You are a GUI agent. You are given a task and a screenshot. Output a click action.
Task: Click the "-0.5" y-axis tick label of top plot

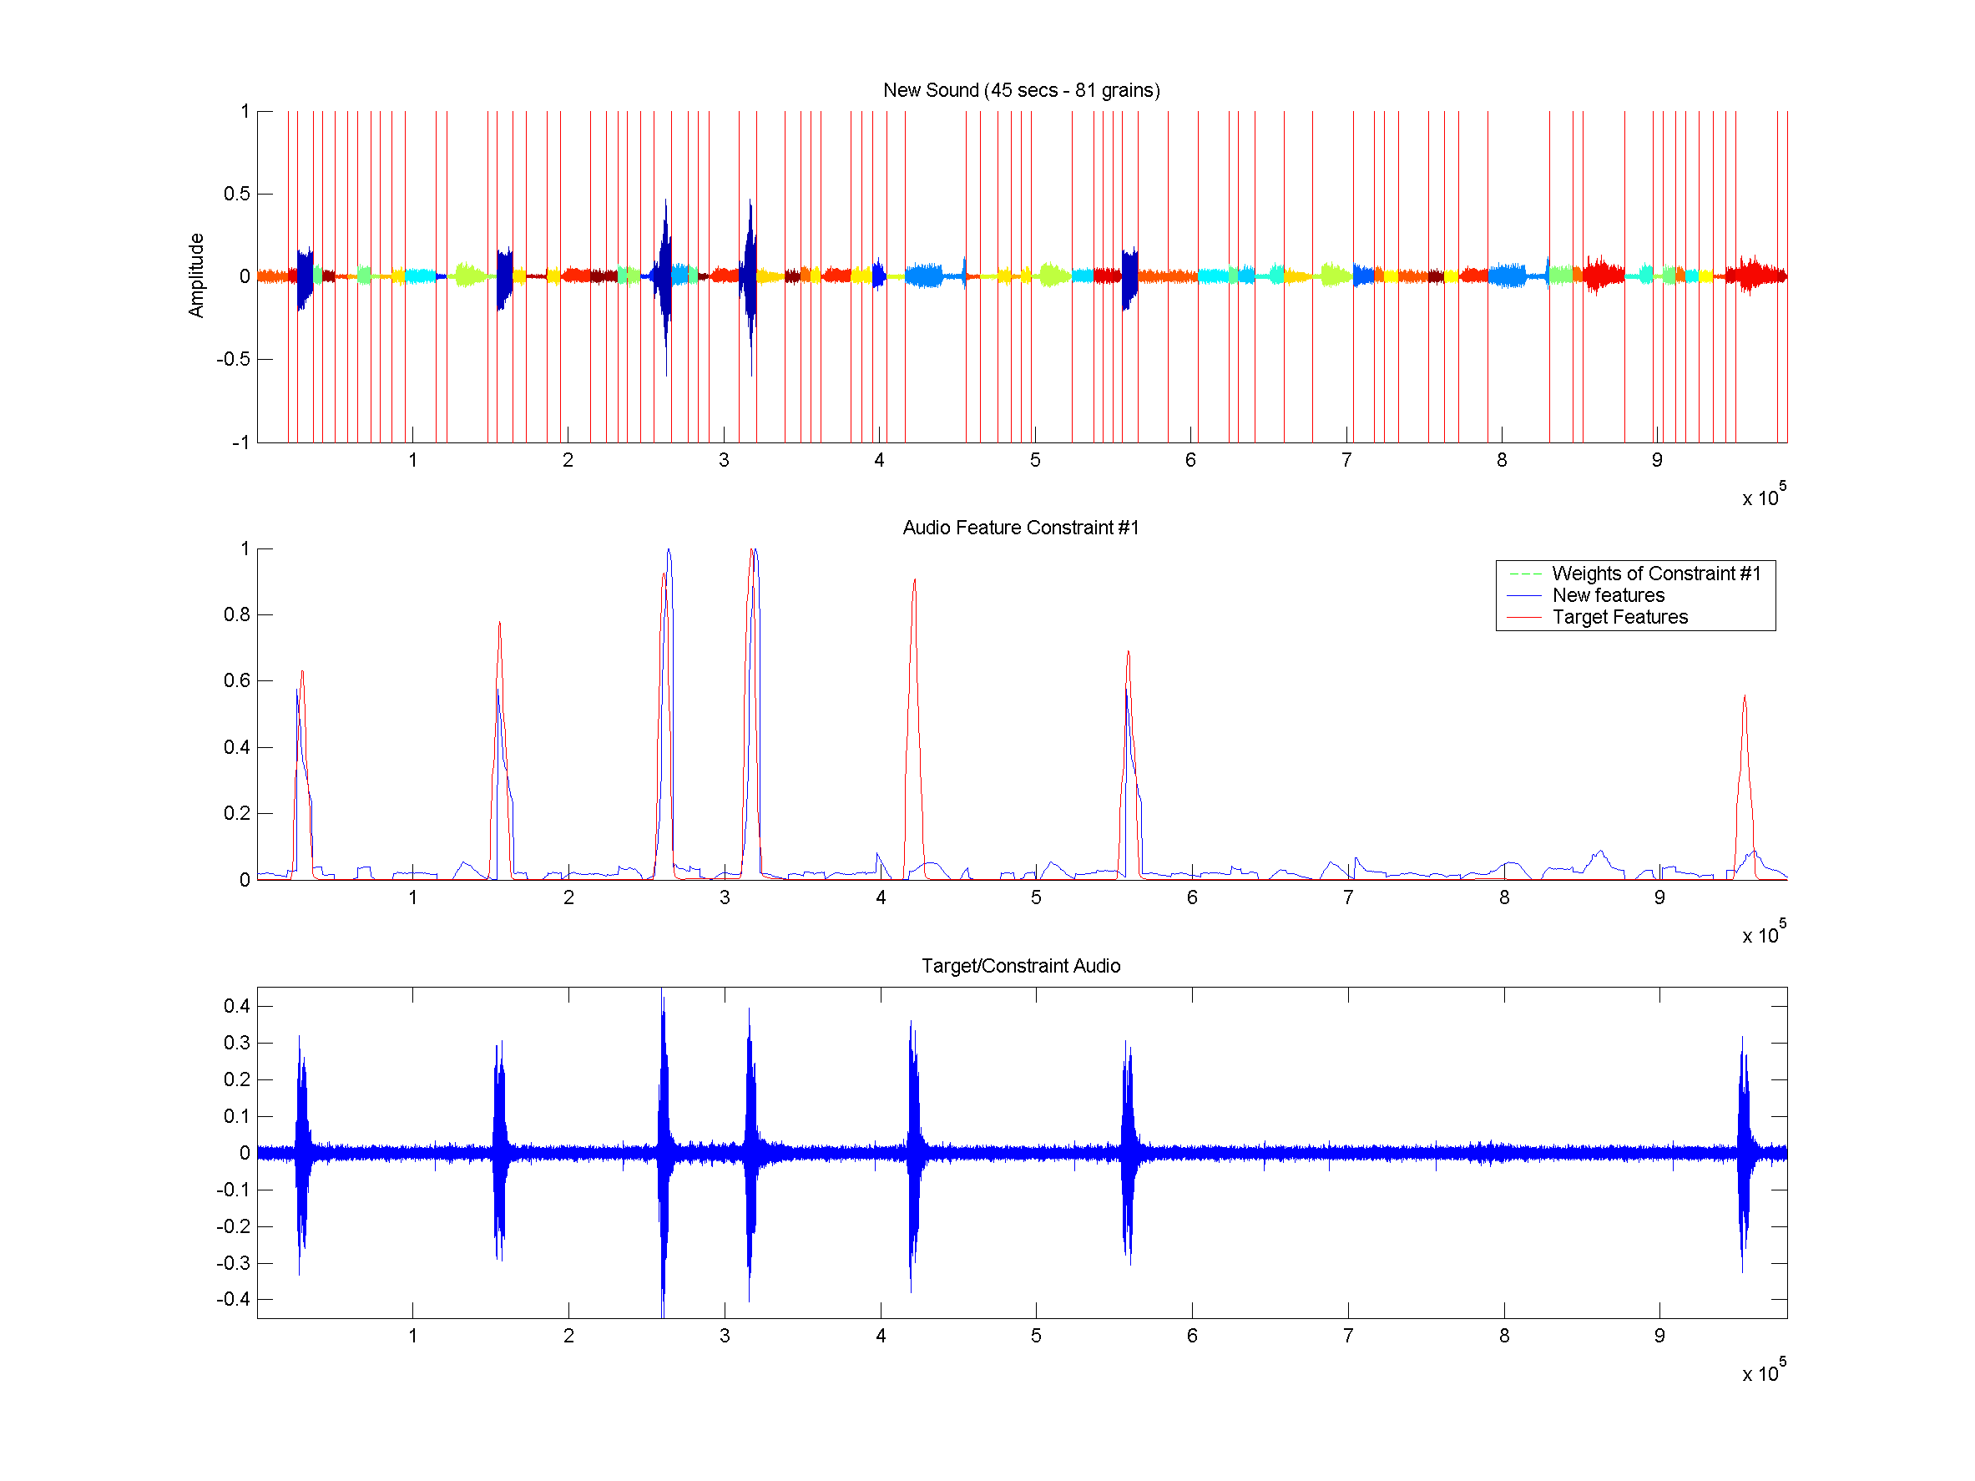[x=232, y=359]
